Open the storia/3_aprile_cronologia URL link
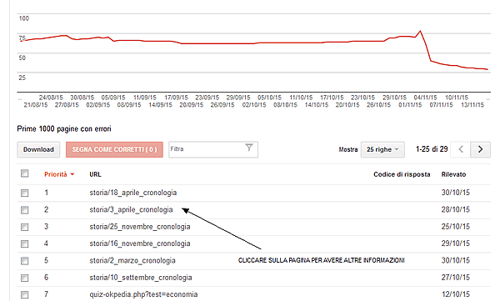 (x=131, y=210)
